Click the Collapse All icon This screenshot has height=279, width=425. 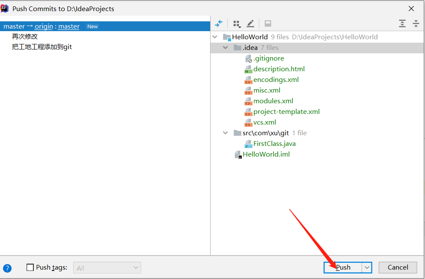[x=416, y=23]
